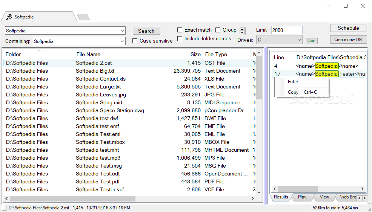Viewport: 372px width, 212px height.
Task: Click the small Clear button
Action: click(x=311, y=41)
